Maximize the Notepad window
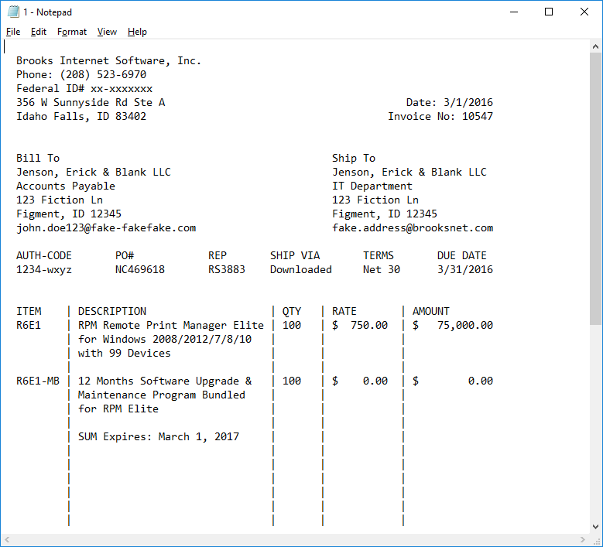The image size is (603, 547). [549, 12]
